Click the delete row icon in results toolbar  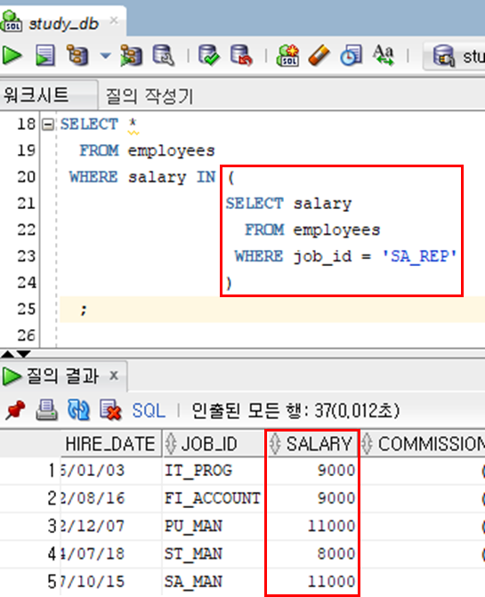pyautogui.click(x=110, y=410)
